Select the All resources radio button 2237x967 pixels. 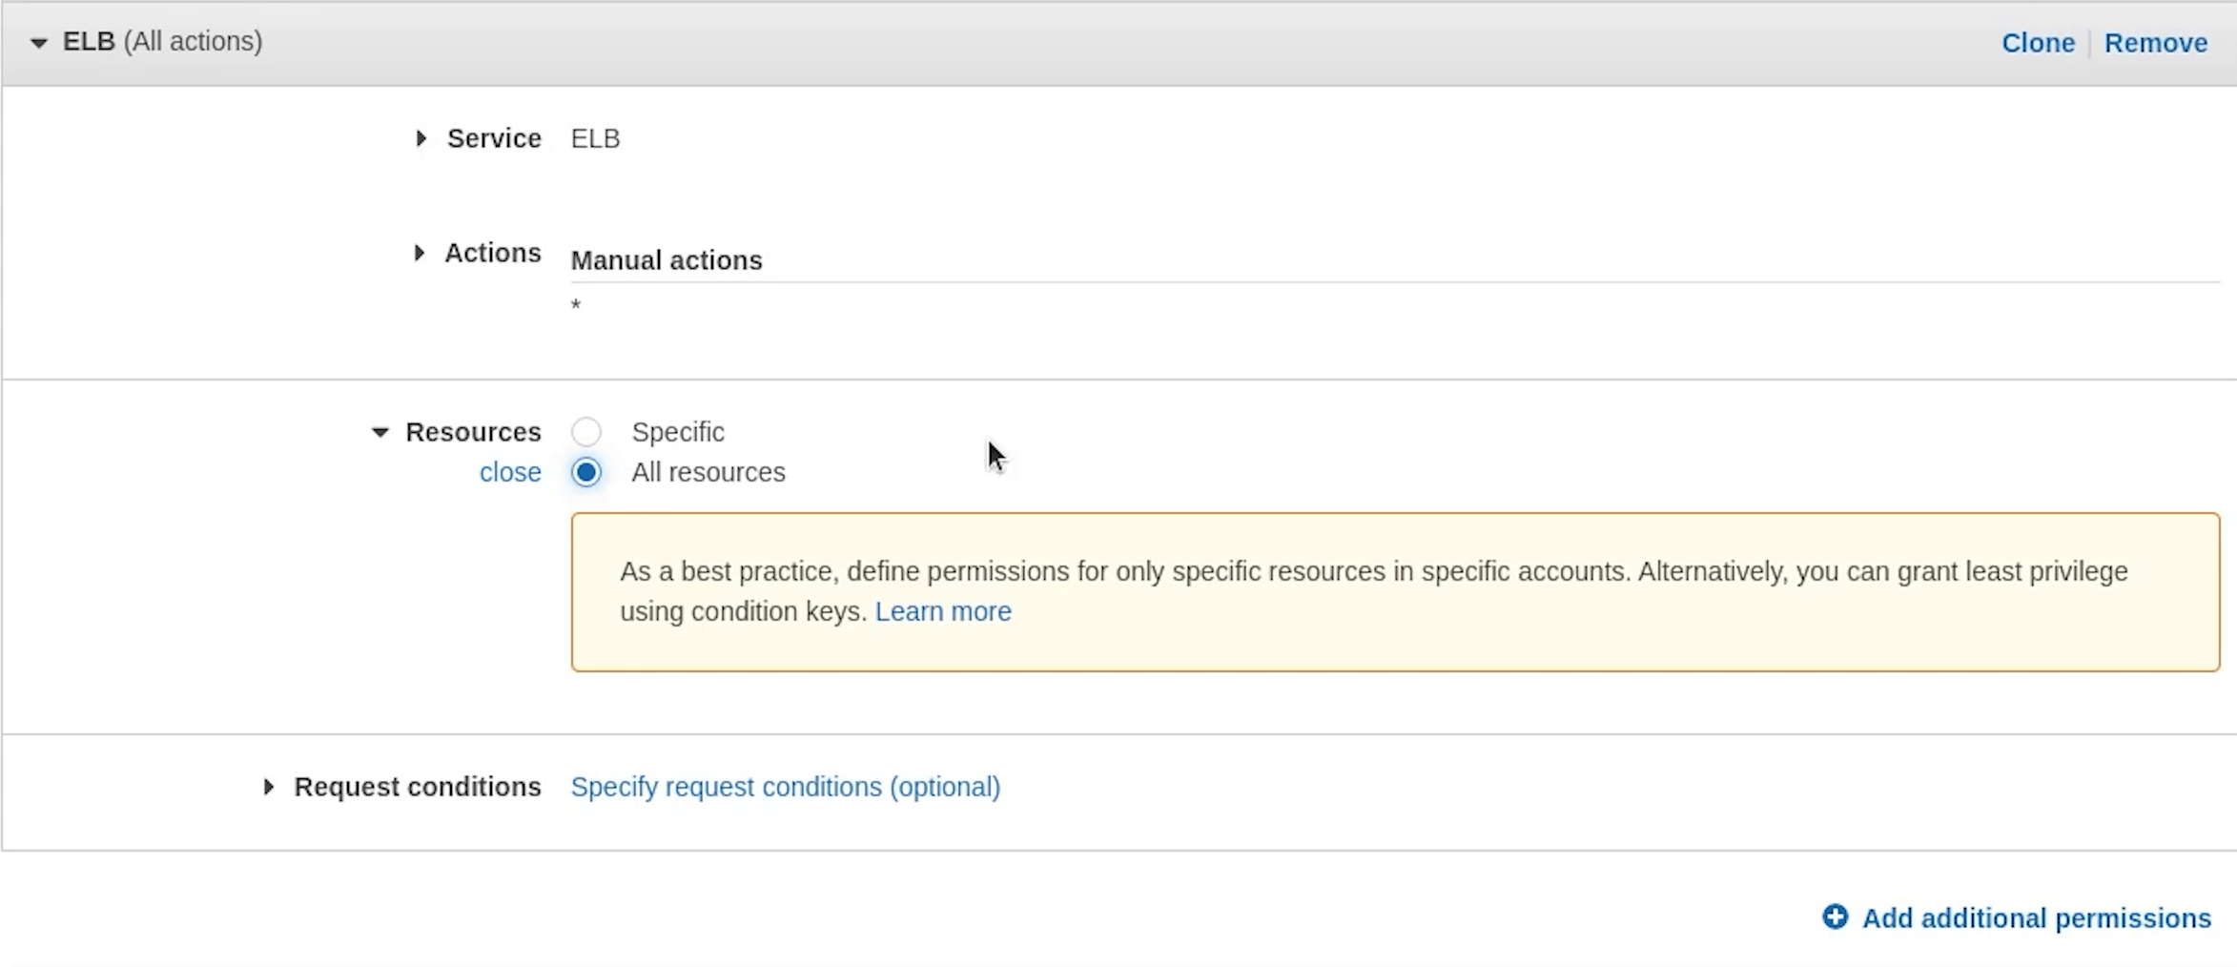point(586,472)
